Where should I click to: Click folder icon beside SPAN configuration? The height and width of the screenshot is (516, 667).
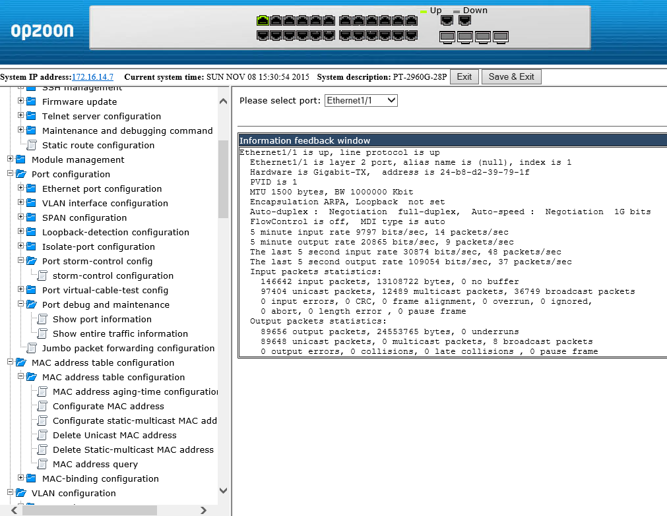[x=31, y=217]
